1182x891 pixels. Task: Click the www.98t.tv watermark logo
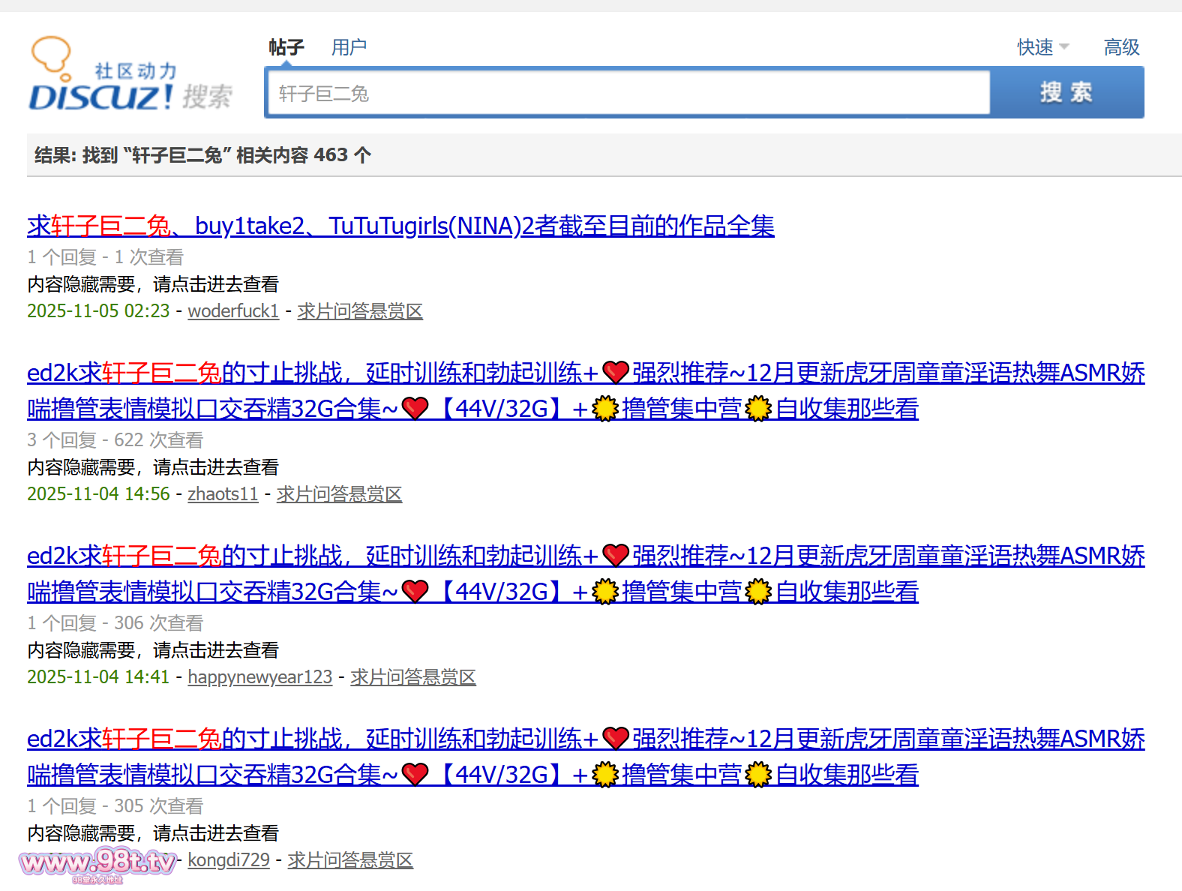pyautogui.click(x=97, y=864)
